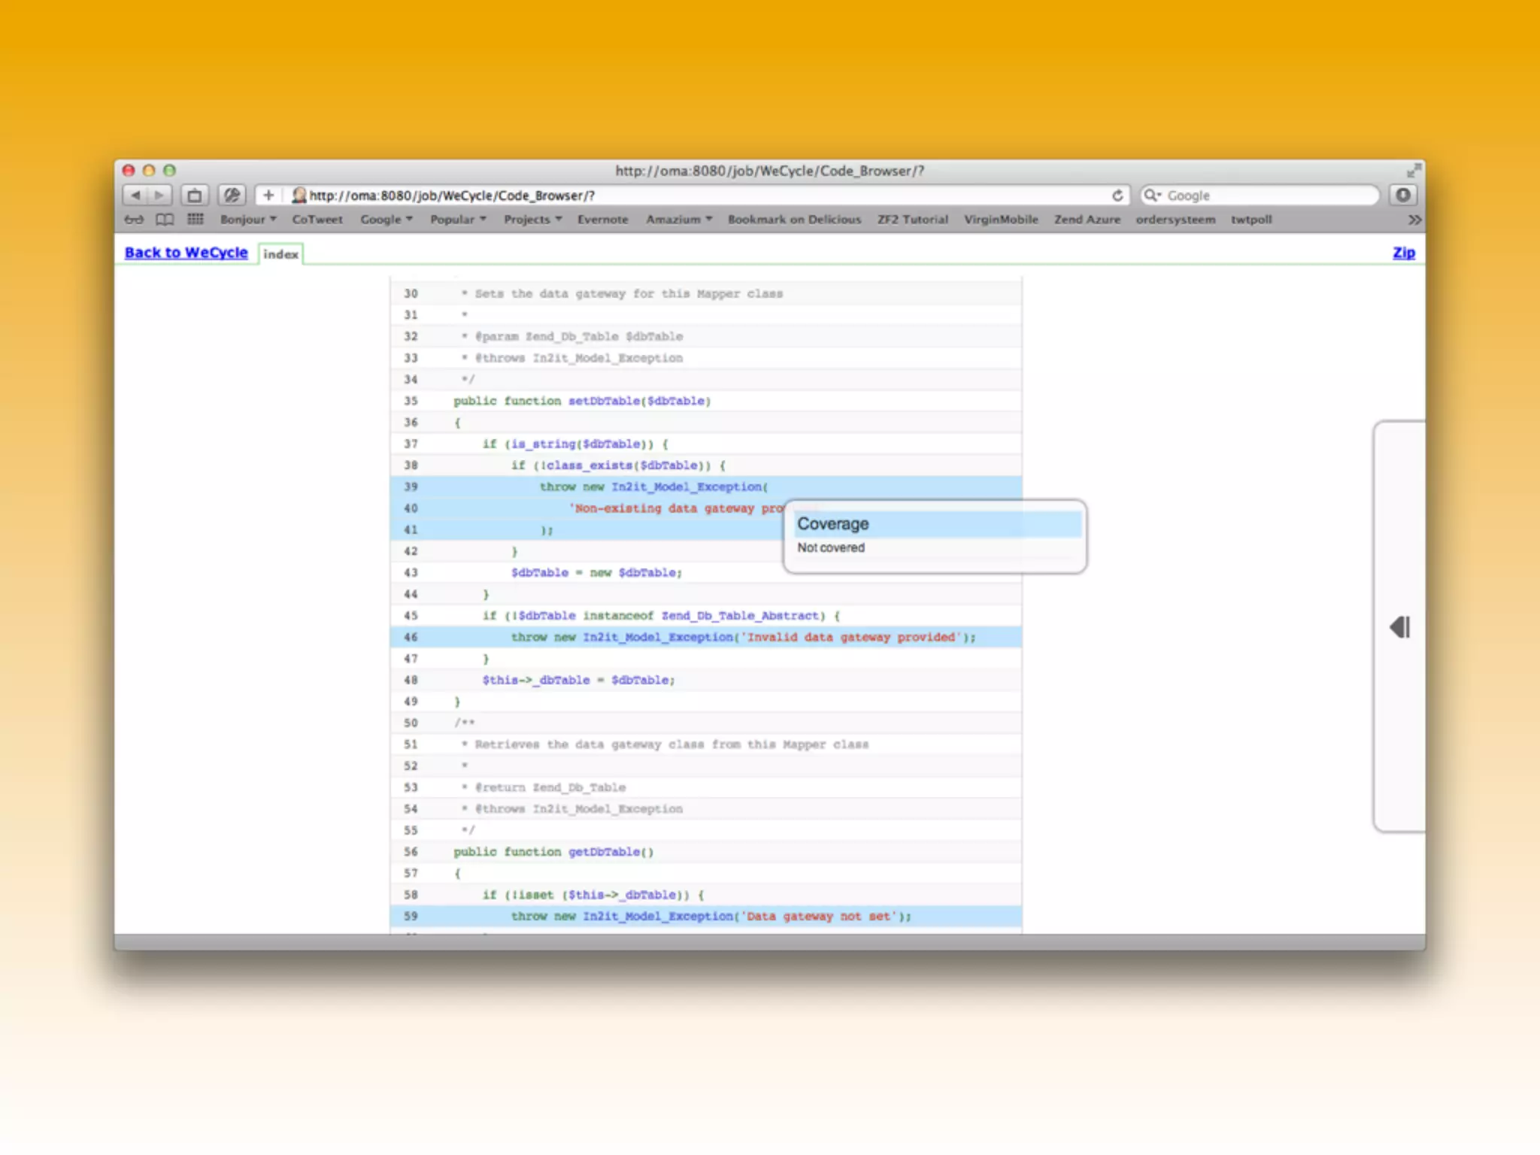Select the index tab

coord(280,254)
